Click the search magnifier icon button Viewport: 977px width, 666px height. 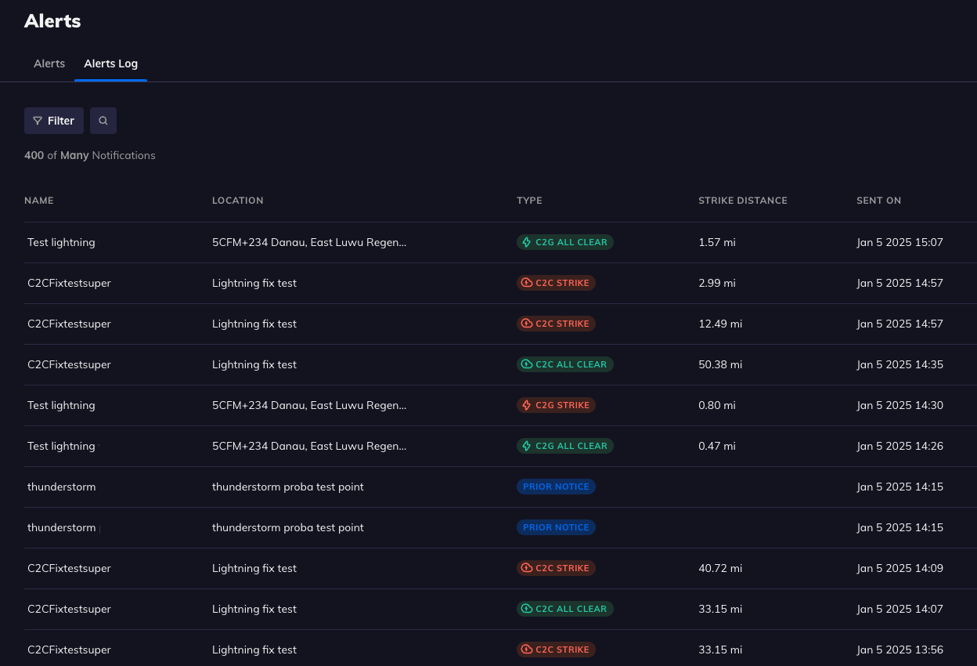pos(103,121)
